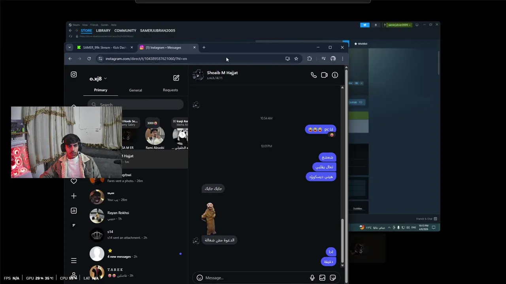
Task: View site information icon in address bar
Action: pyautogui.click(x=100, y=59)
